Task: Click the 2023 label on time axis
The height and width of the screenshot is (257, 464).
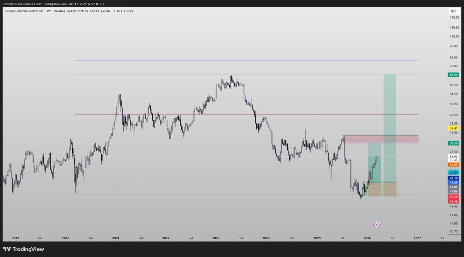Action: (216, 238)
